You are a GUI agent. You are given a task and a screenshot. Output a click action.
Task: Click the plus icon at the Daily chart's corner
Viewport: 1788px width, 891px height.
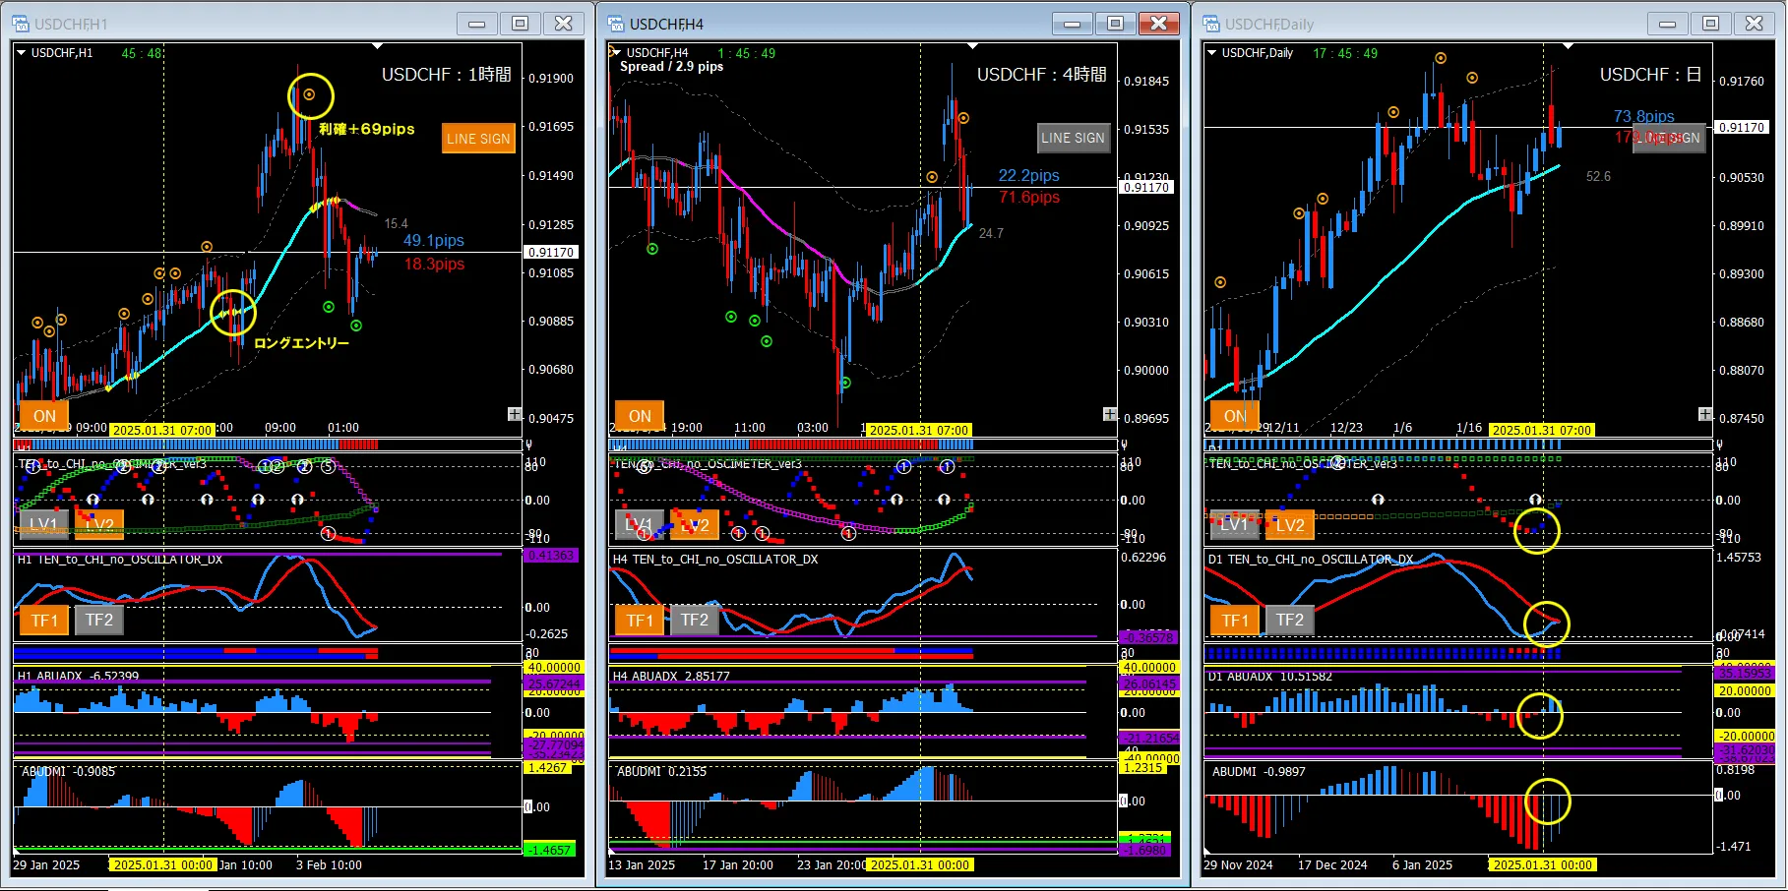[x=1705, y=414]
